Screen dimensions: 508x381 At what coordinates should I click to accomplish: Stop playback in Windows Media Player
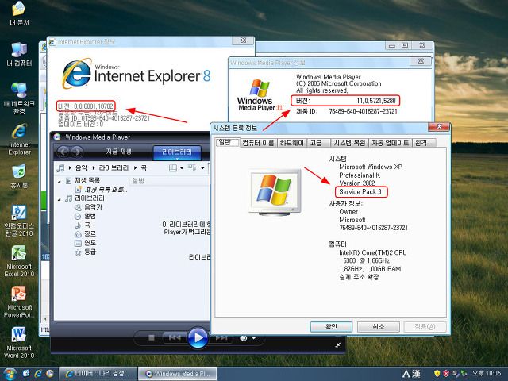coord(152,337)
